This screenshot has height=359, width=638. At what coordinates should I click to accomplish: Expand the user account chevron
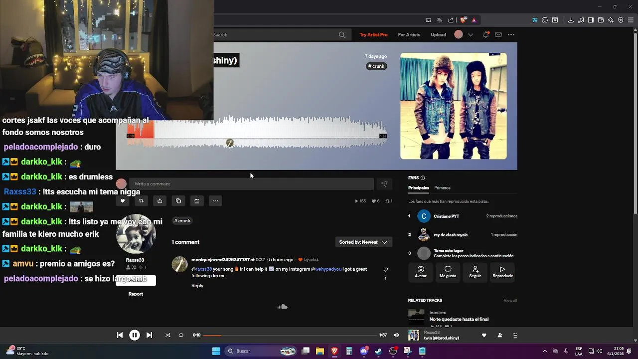[470, 35]
